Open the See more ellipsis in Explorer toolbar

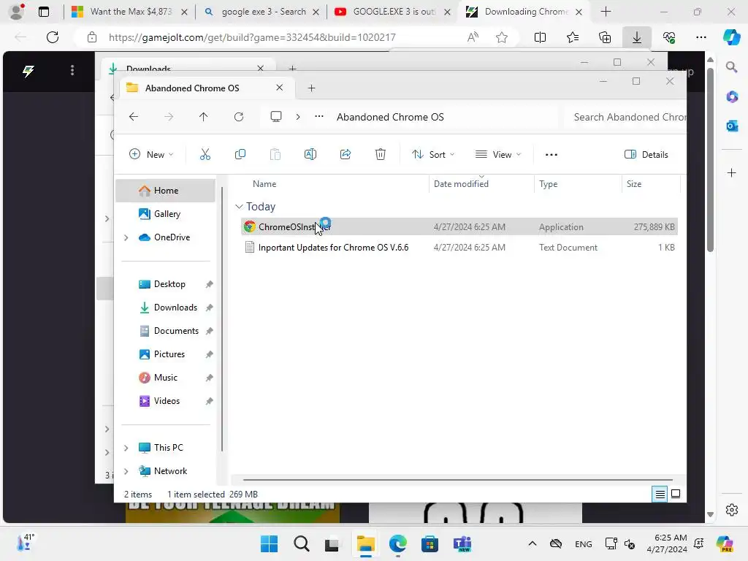coord(551,155)
